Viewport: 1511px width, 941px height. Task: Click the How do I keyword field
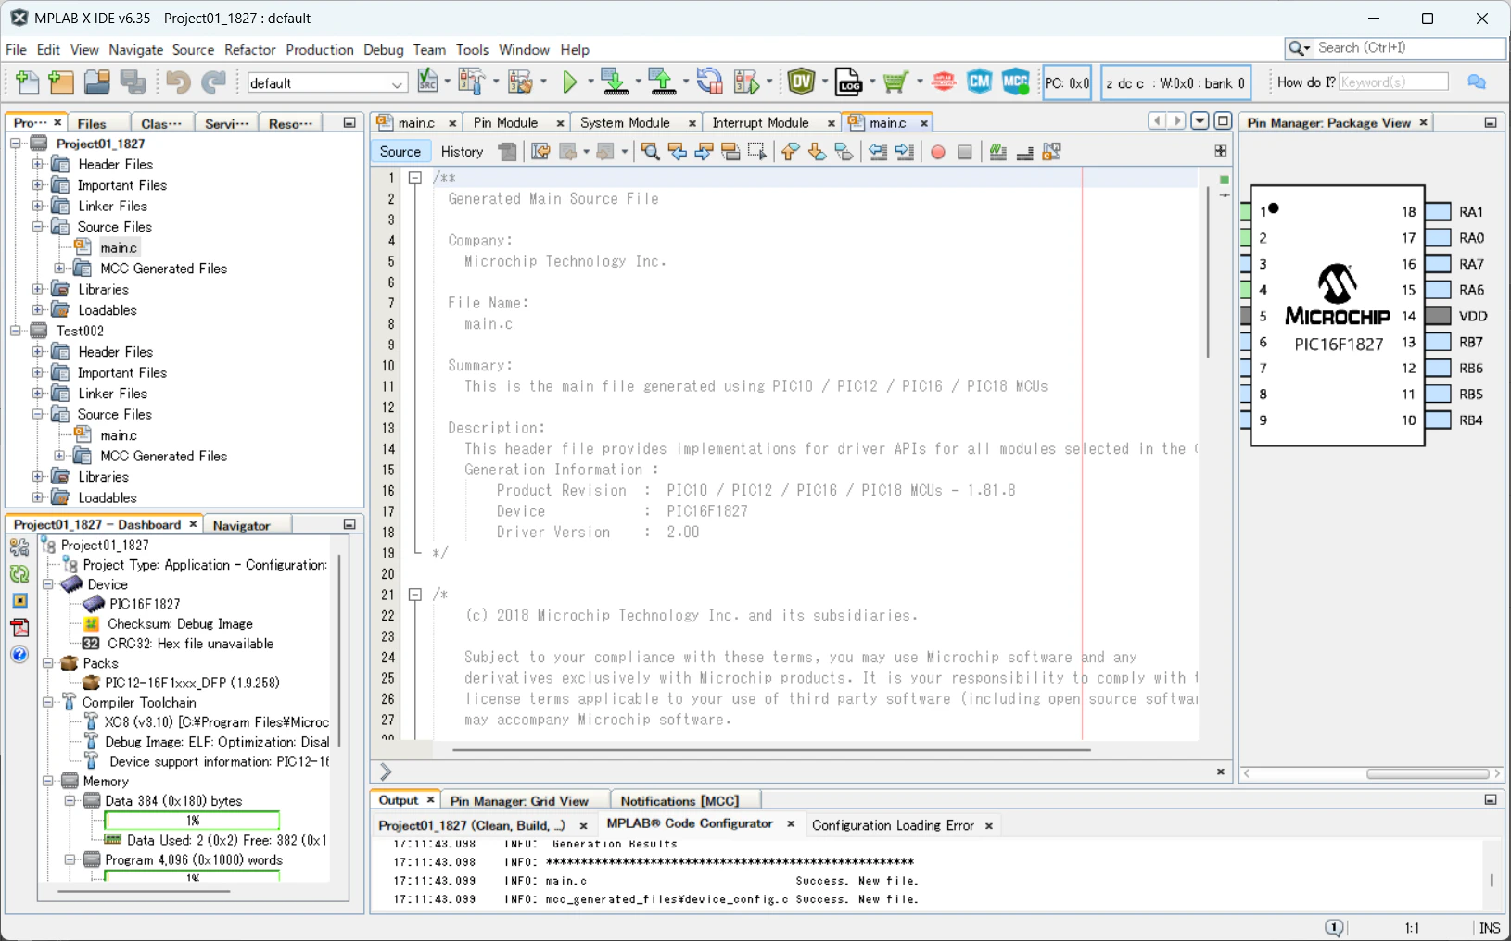point(1393,82)
